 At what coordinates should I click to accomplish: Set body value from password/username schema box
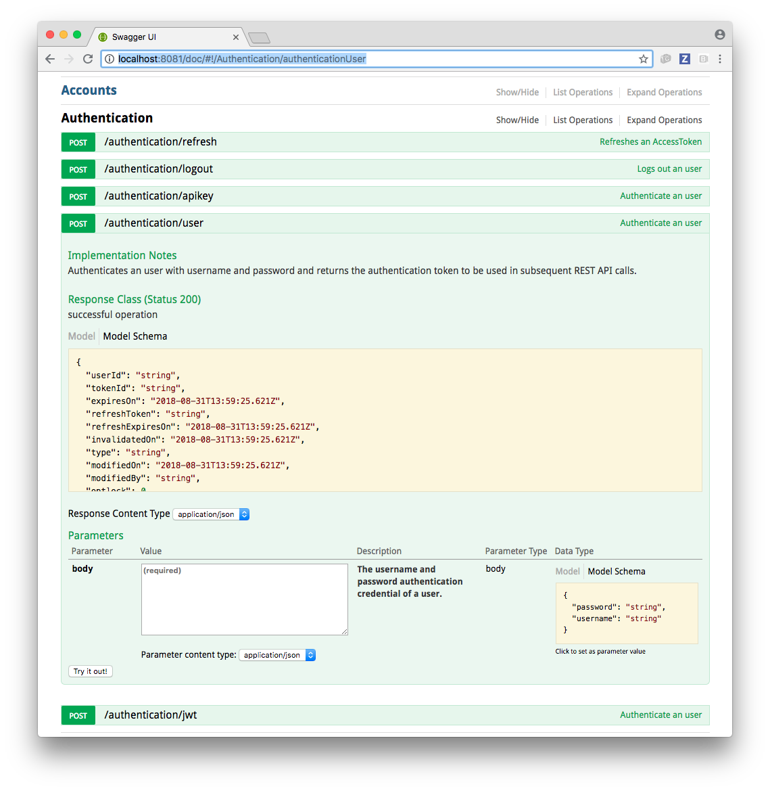coord(627,613)
